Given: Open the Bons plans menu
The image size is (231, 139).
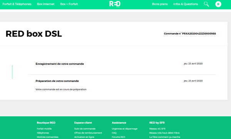Looking at the screenshot, I should 160,4.
